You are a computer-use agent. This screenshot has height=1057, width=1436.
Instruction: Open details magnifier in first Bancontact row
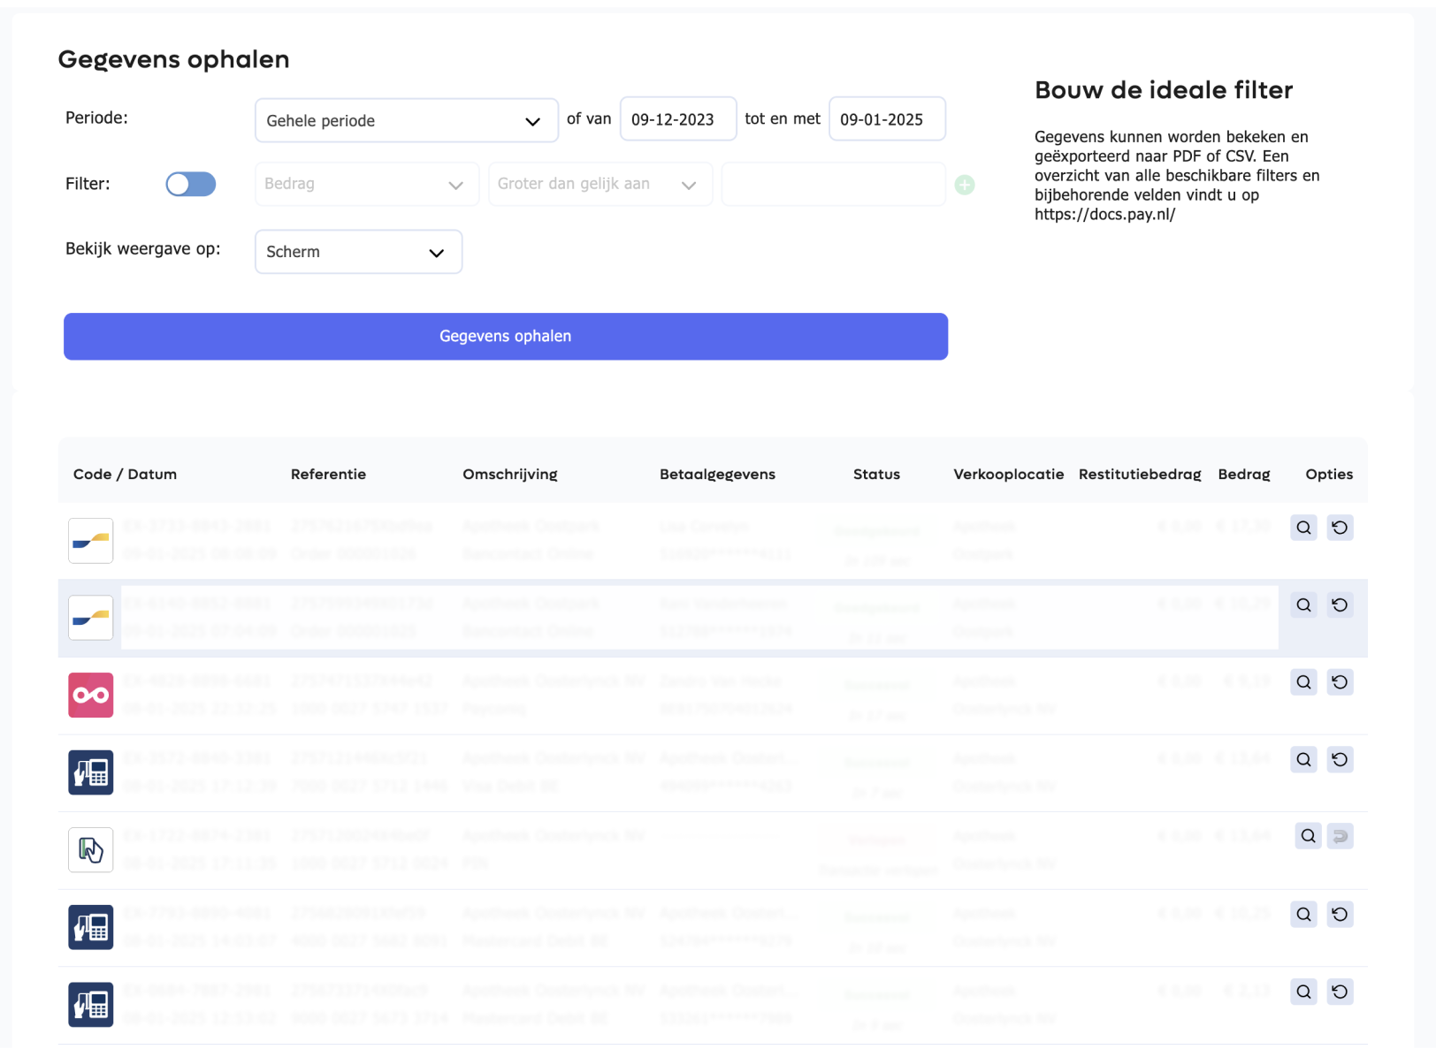tap(1303, 528)
